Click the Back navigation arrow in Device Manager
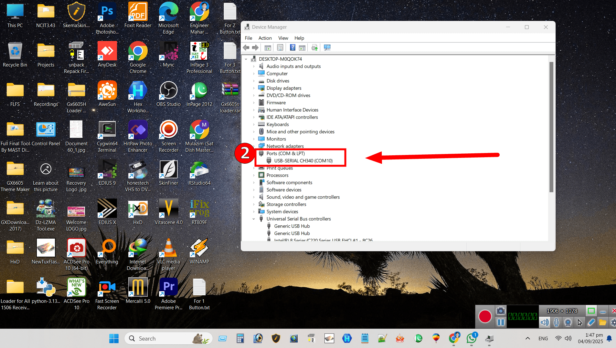 click(246, 47)
